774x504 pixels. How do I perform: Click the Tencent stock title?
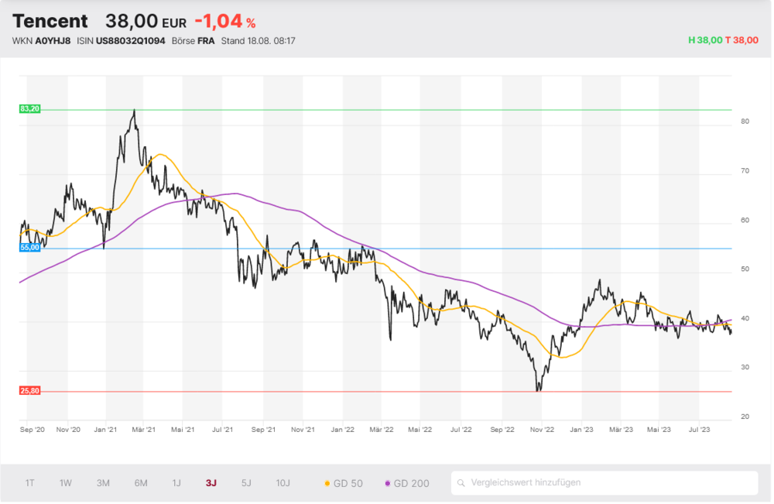point(50,21)
